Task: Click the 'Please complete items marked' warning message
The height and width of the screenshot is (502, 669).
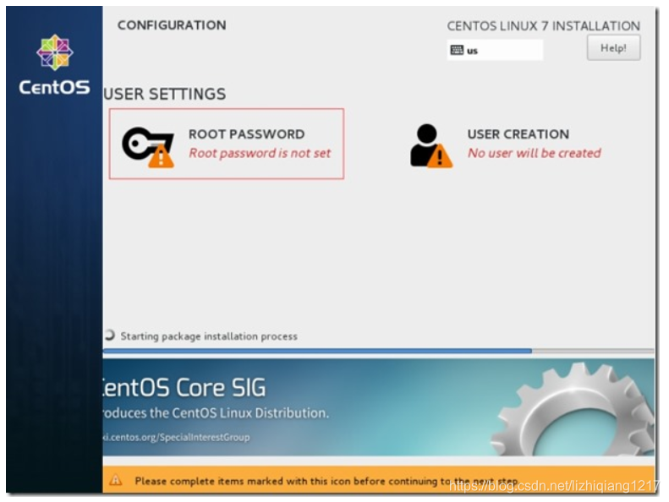Action: [x=326, y=481]
